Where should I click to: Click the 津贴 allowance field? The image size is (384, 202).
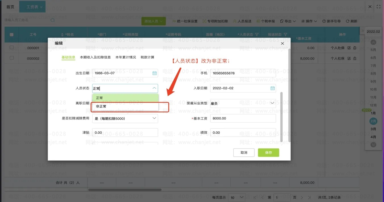coord(125,133)
